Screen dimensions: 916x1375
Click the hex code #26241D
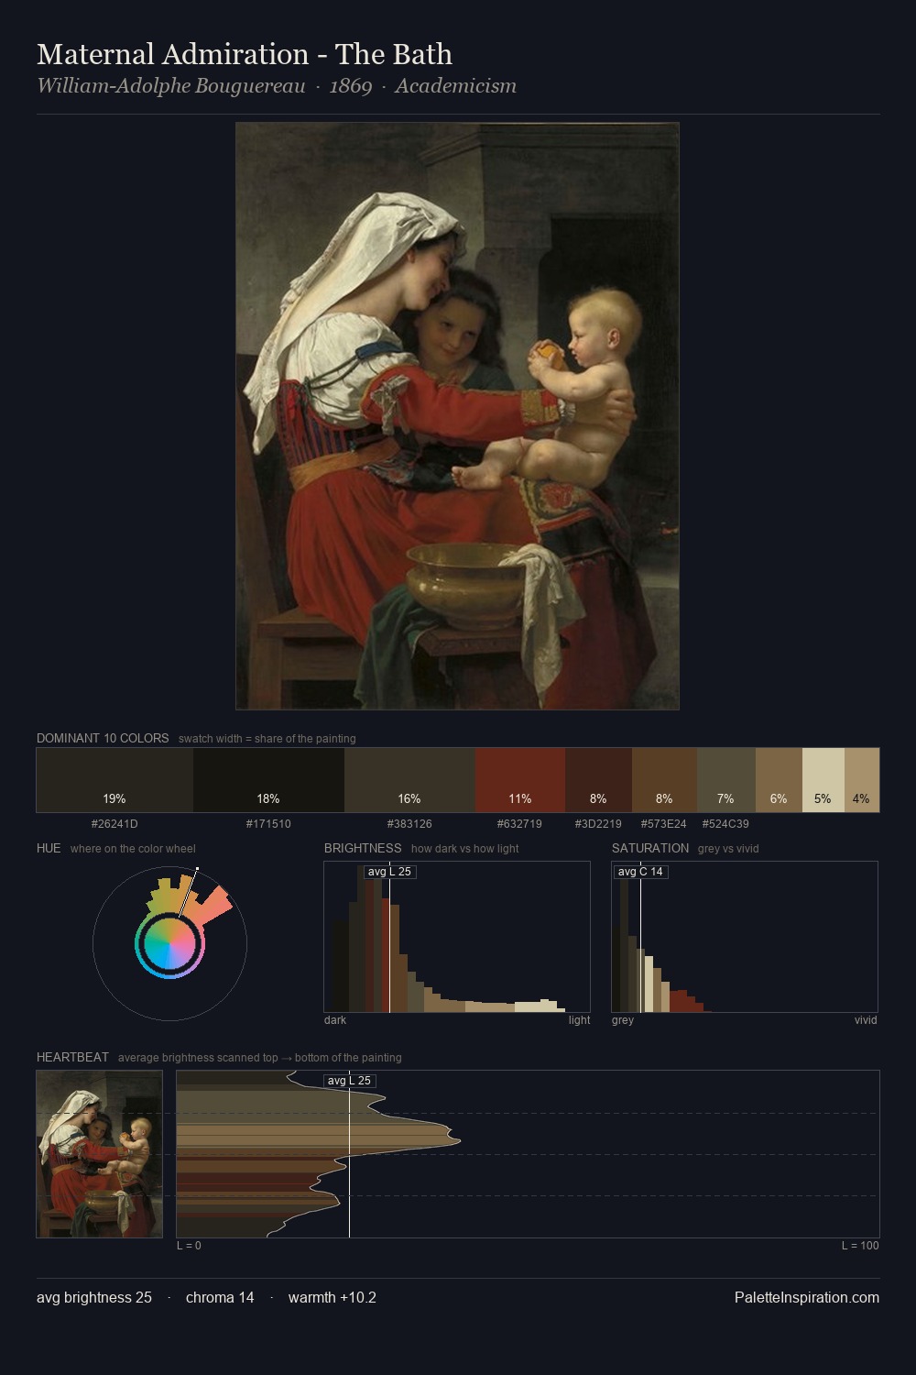tap(114, 824)
